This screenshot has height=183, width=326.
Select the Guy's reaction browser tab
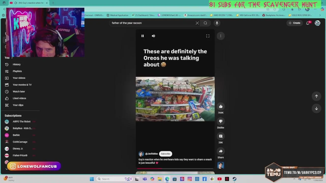point(29,3)
